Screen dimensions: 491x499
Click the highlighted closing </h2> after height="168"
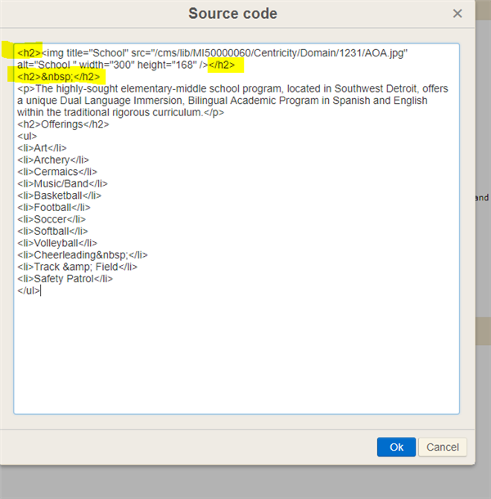(222, 65)
